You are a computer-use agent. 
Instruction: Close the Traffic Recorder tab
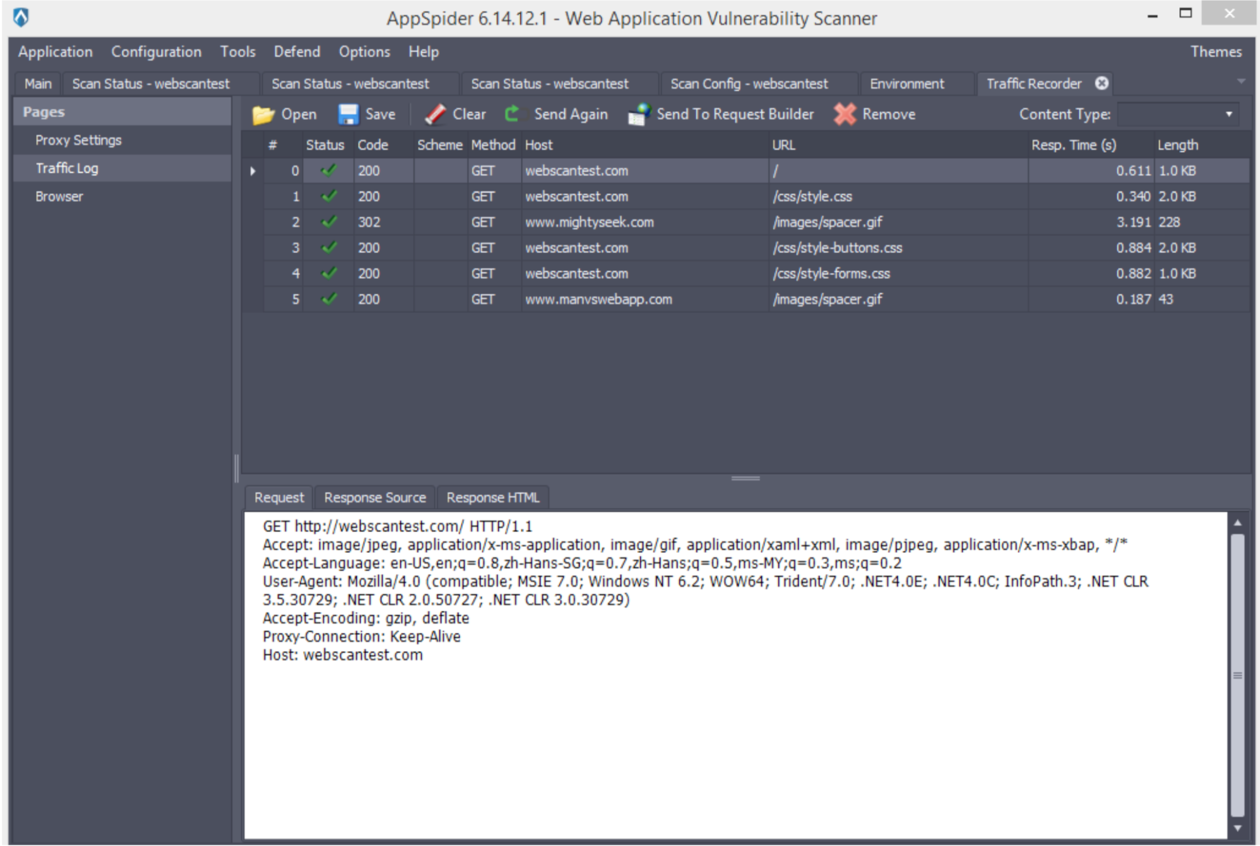click(1102, 83)
